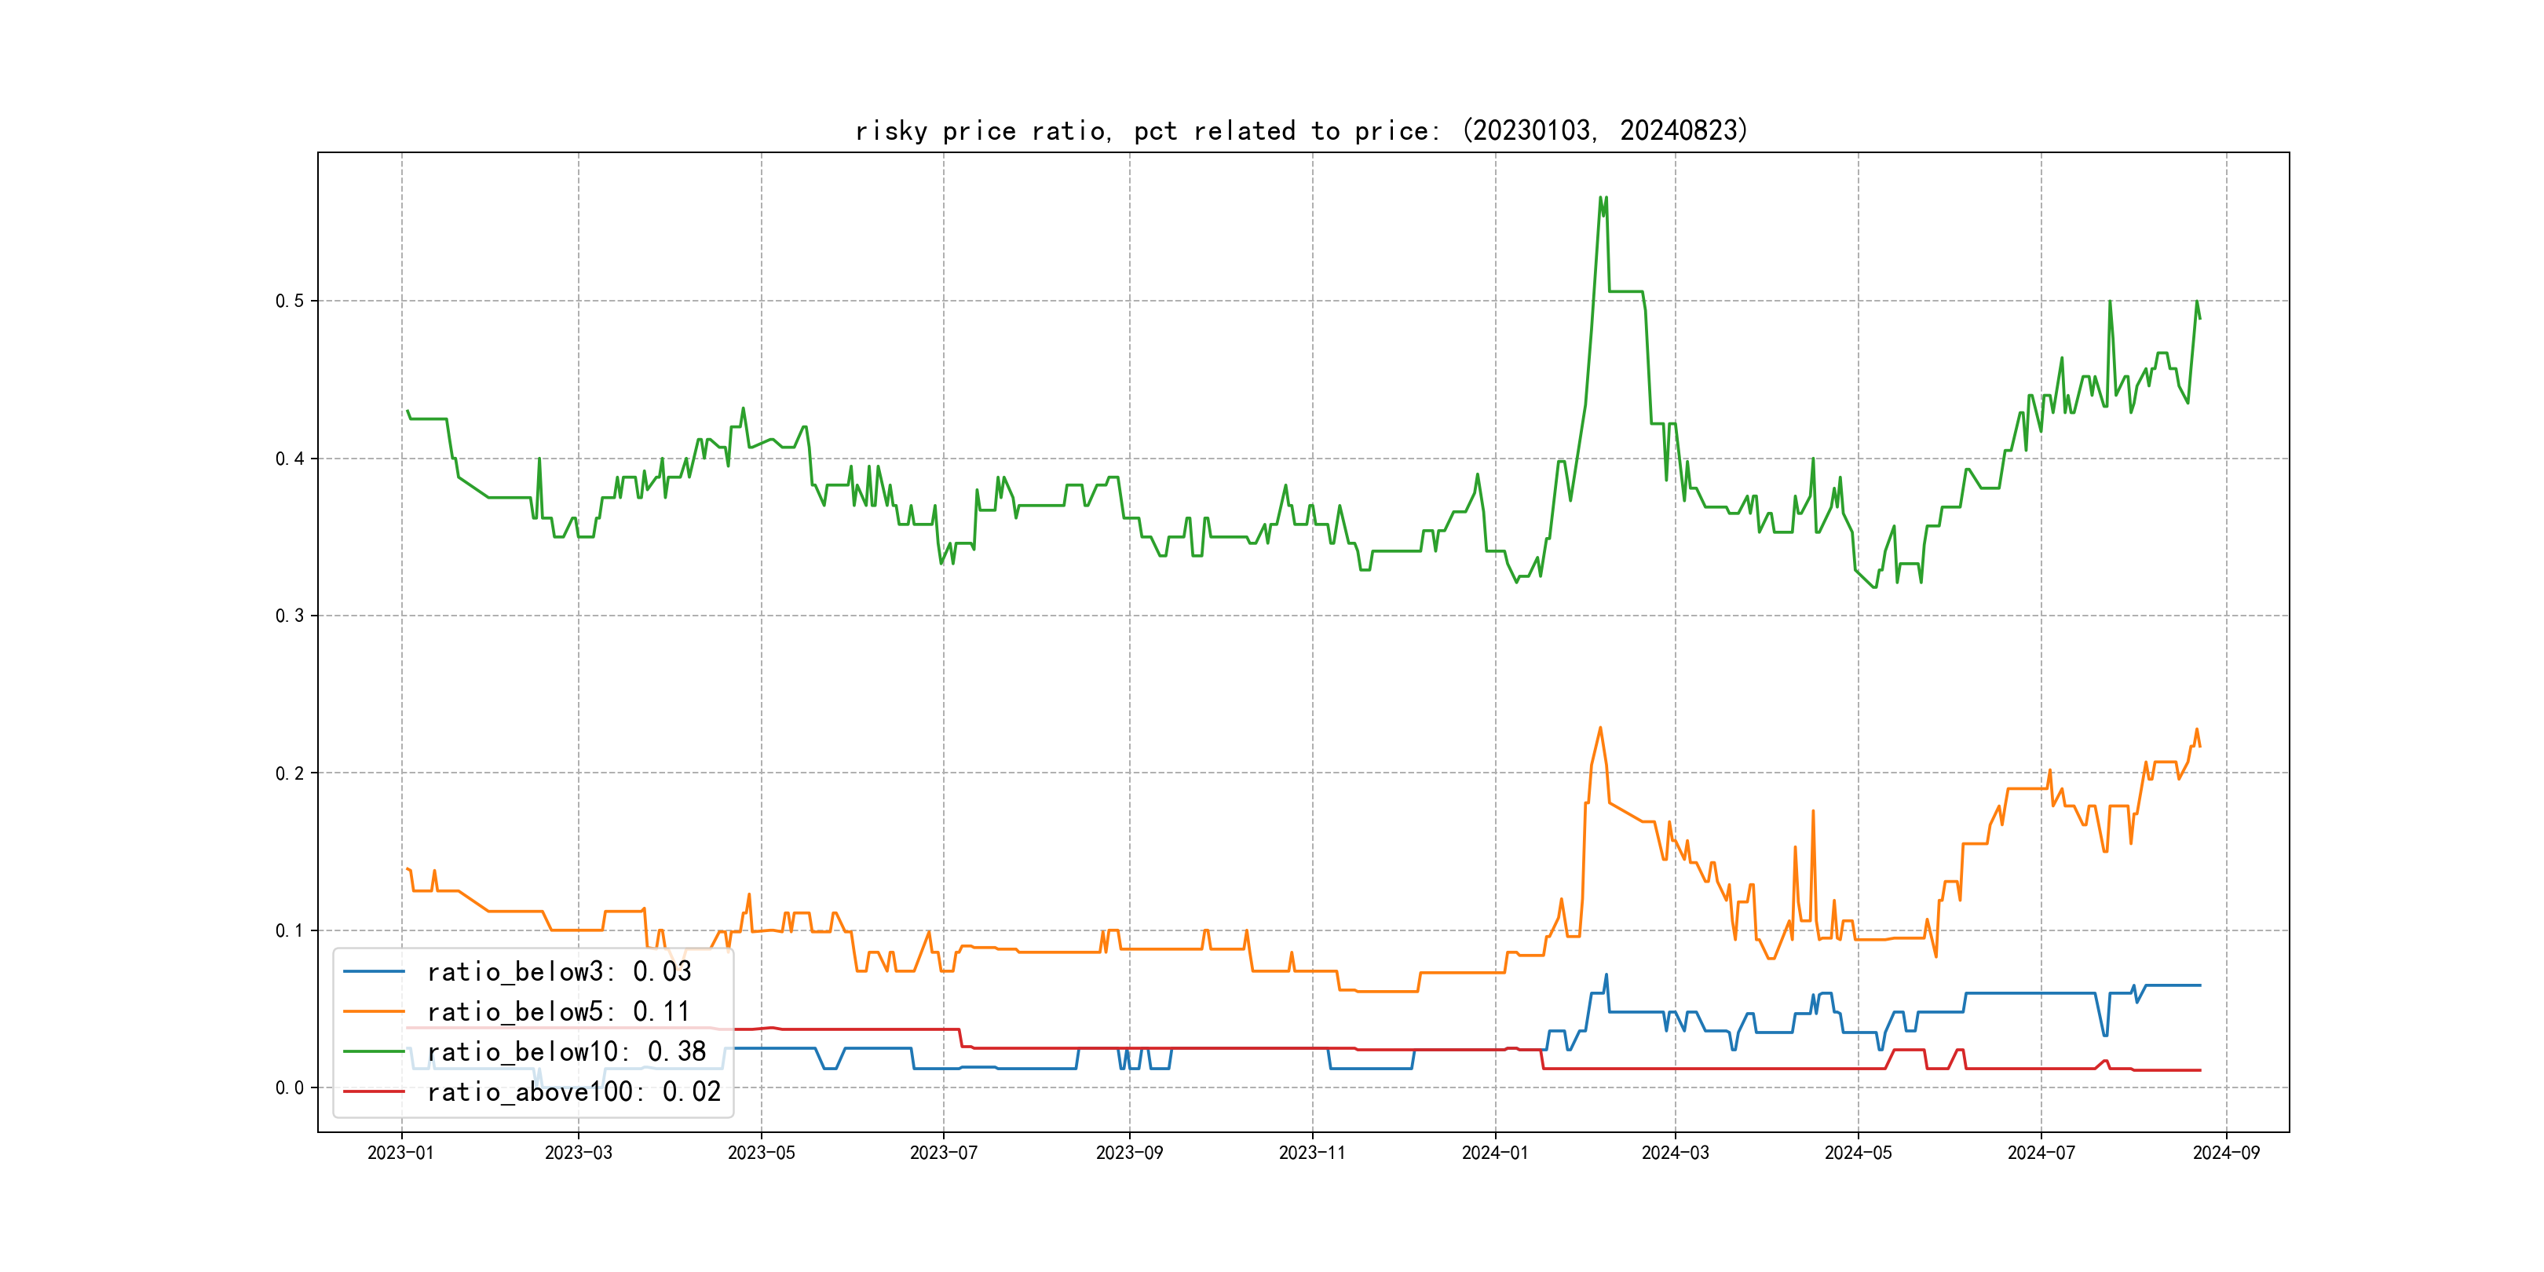Viewport: 2544px width, 1272px height.
Task: Click the 0.3 y-axis tick label
Action: (x=290, y=616)
